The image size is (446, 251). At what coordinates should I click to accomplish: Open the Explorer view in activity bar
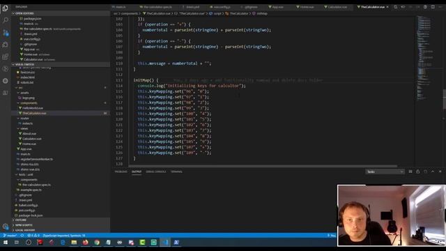click(5, 8)
